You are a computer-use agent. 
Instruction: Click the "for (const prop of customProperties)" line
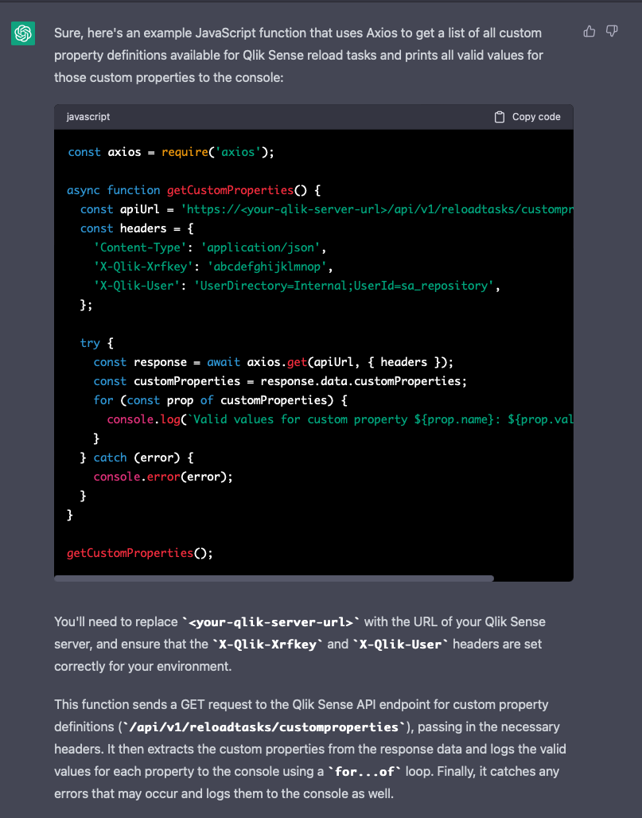tap(220, 401)
